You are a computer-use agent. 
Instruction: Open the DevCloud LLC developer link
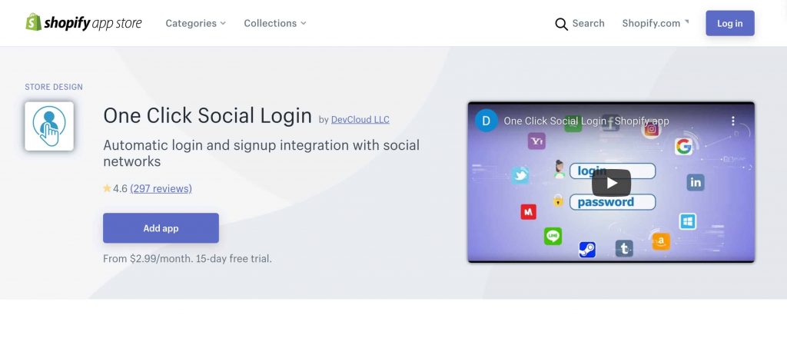(360, 119)
